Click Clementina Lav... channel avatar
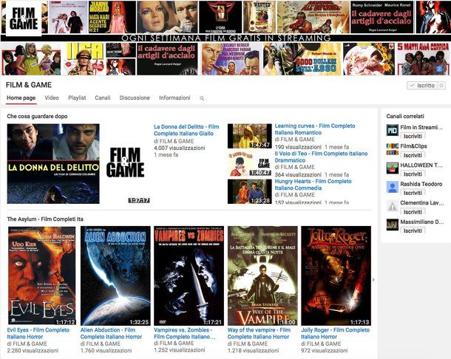Screen dimensions: 451x359 [393, 206]
